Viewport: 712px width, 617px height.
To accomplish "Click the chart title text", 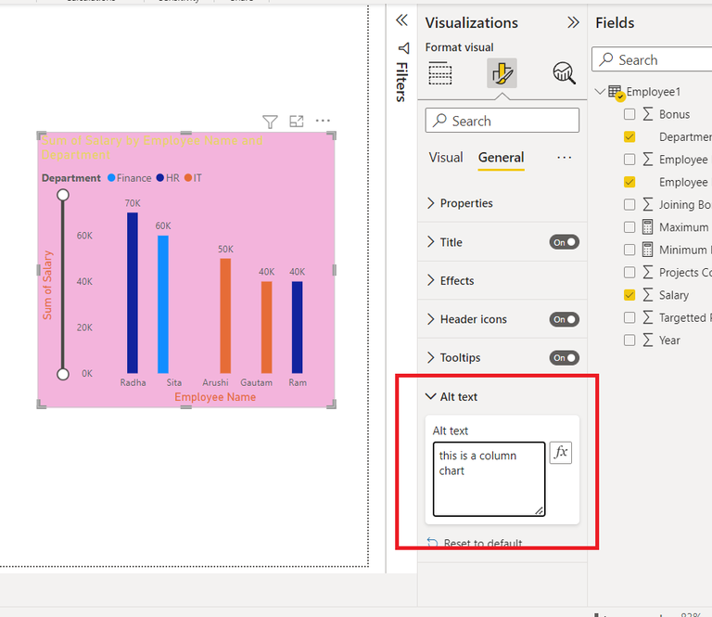I will click(152, 148).
